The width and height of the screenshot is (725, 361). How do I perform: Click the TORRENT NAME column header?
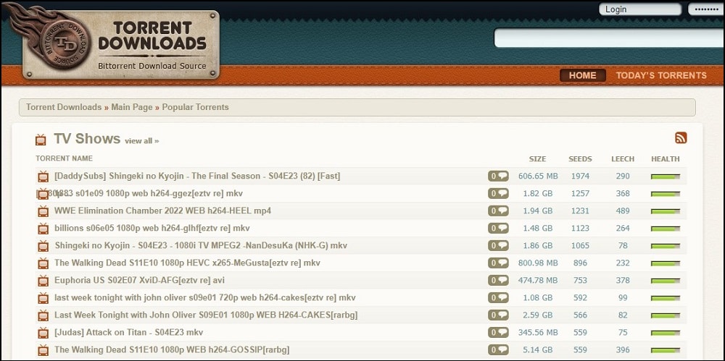[65, 158]
